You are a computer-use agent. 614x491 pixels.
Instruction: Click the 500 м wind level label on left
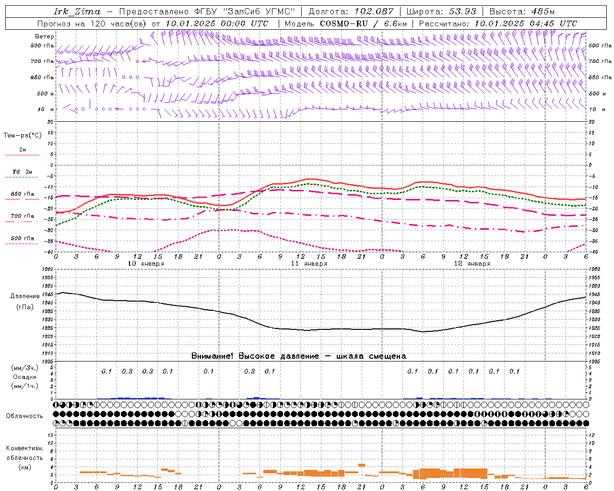coord(46,94)
